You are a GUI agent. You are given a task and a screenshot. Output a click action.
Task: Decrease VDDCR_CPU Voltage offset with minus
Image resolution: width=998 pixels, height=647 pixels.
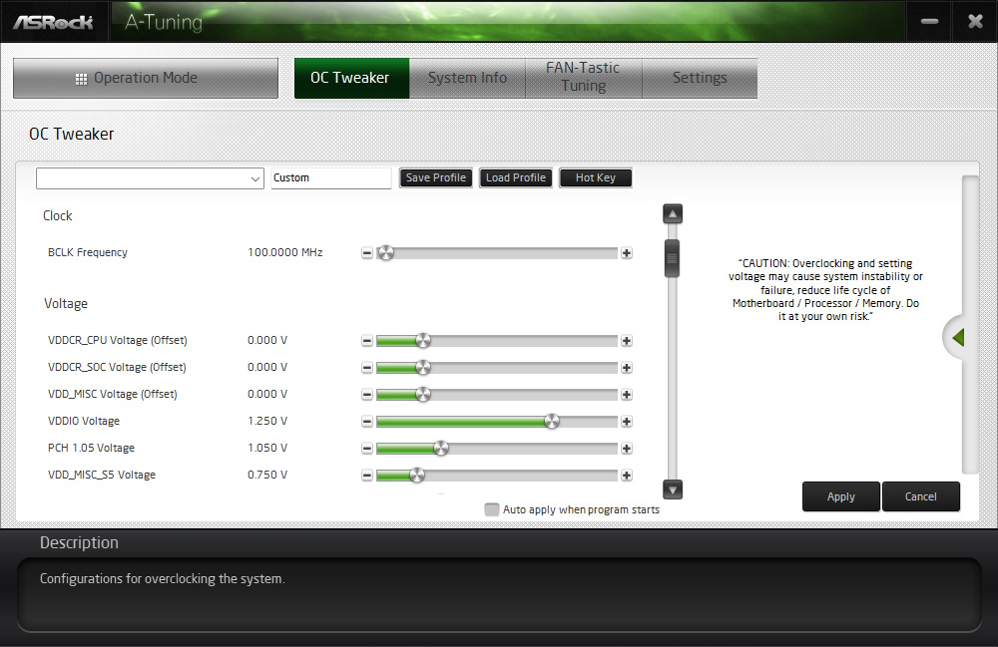[x=366, y=341]
